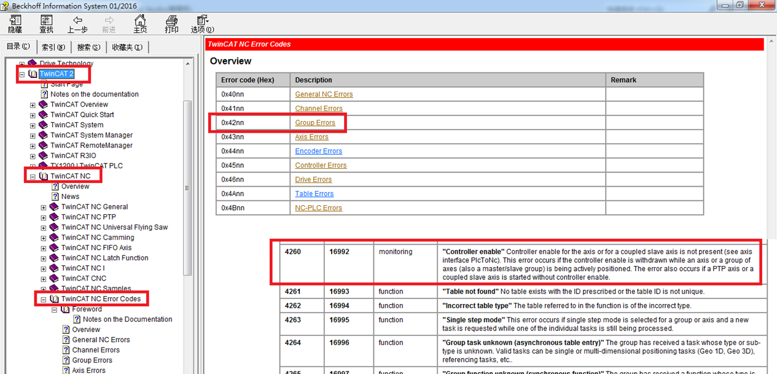Open the Encoder Errors link
Screen dimensions: 777x374
319,151
